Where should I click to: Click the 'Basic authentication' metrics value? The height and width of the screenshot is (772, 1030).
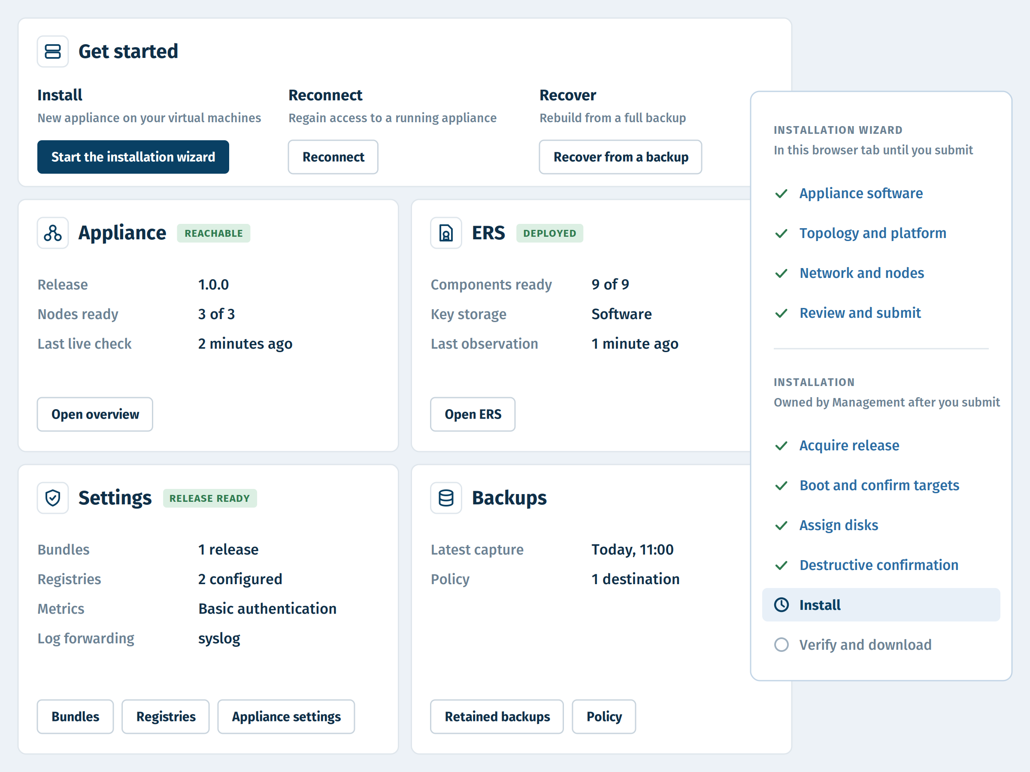pos(267,609)
